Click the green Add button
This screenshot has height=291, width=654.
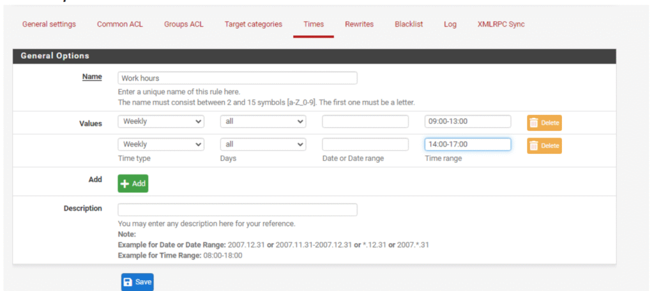(x=133, y=183)
